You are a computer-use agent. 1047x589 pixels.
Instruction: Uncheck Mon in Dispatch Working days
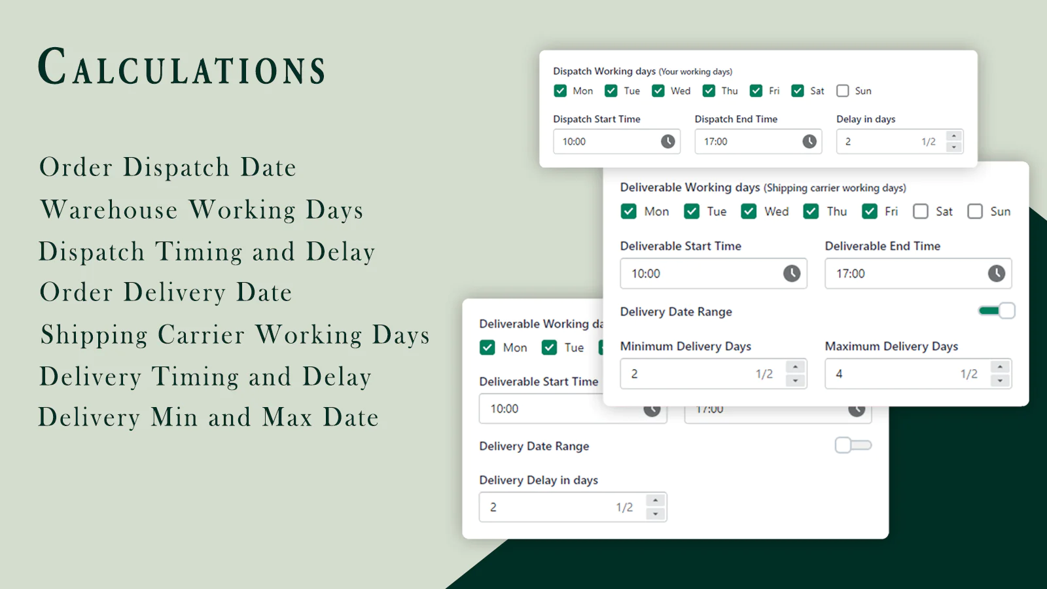click(x=560, y=91)
